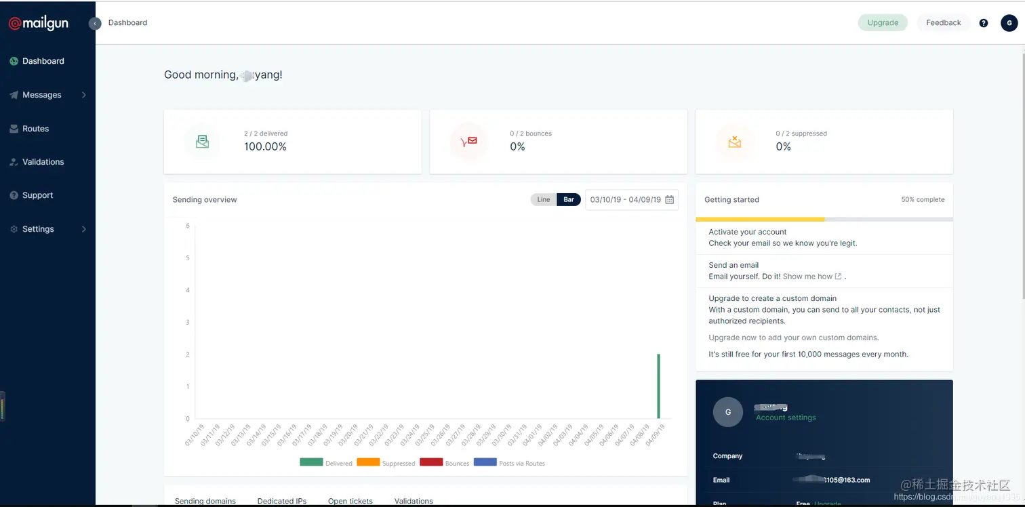1025x507 pixels.
Task: Open the 03/10/19 - 04/09/19 date range picker
Action: click(632, 200)
